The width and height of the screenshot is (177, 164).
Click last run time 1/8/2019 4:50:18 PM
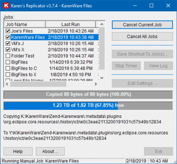pyautogui.click(x=71, y=74)
